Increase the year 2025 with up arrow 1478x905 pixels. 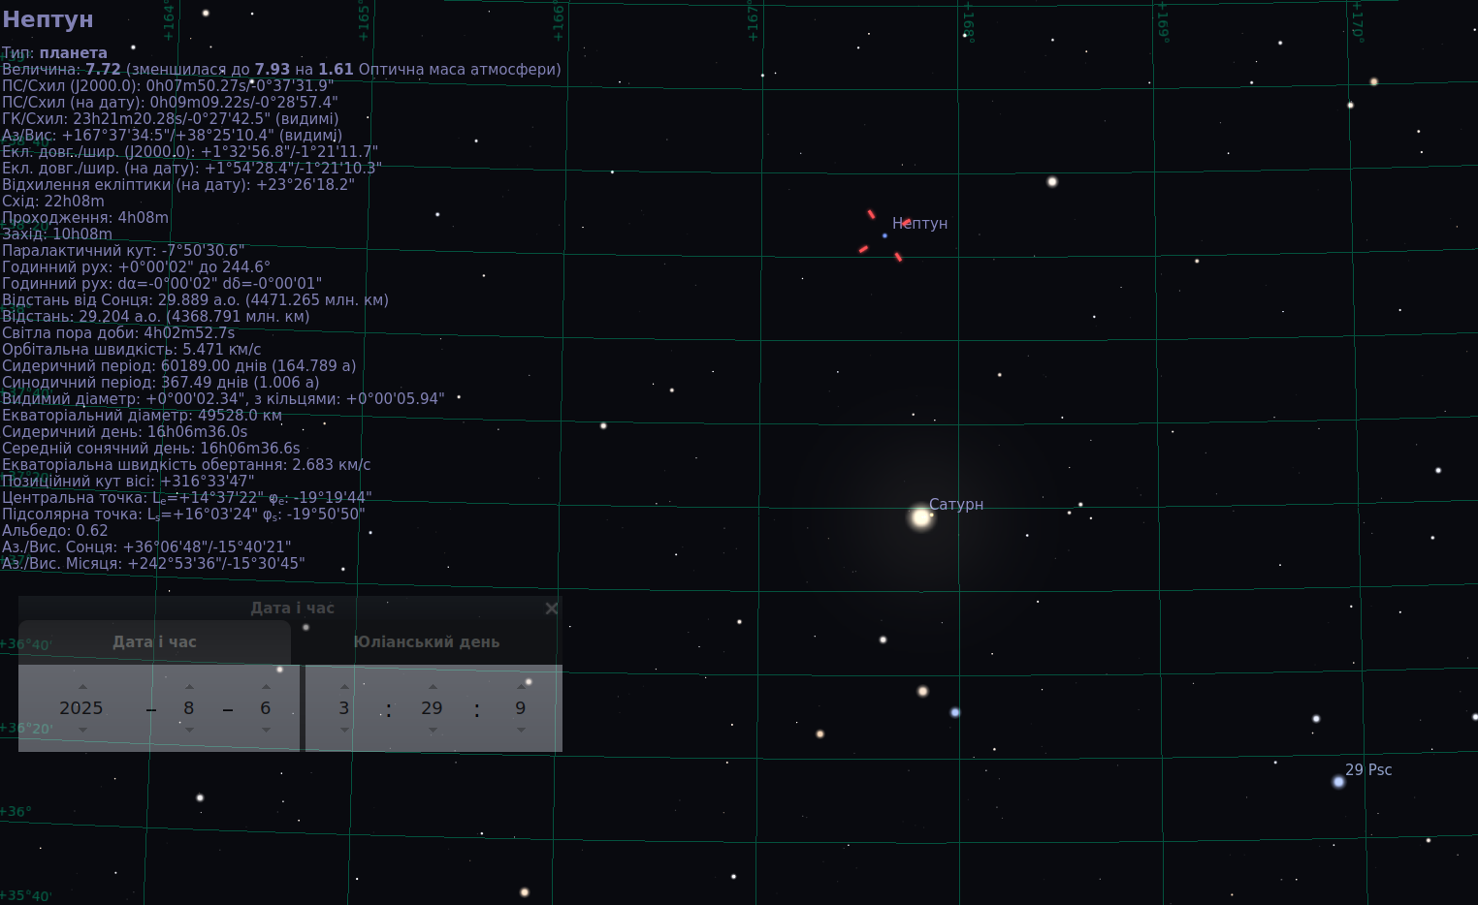pyautogui.click(x=82, y=686)
